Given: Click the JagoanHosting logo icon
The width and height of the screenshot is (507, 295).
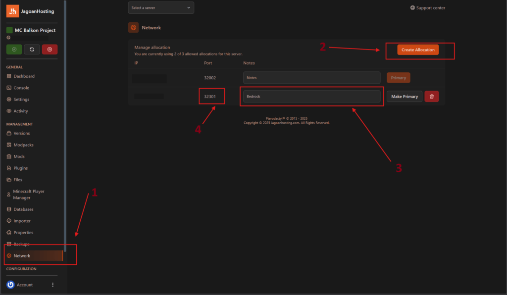Looking at the screenshot, I should coord(12,11).
